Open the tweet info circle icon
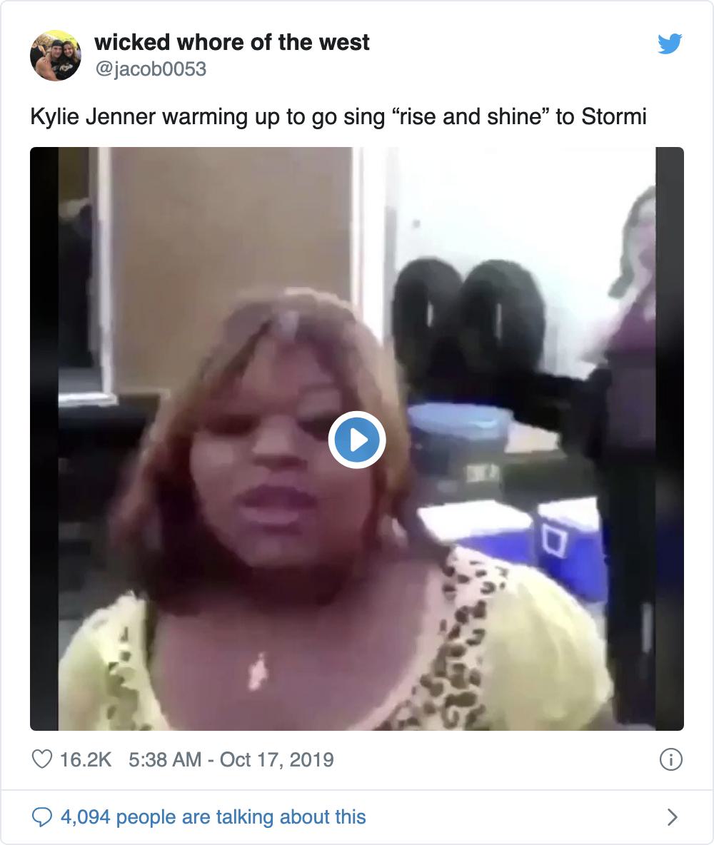This screenshot has height=845, width=714. (x=670, y=759)
